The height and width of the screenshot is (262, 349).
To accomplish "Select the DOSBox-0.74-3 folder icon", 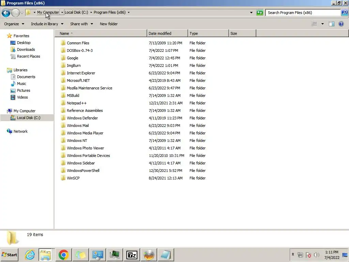I will click(x=63, y=50).
